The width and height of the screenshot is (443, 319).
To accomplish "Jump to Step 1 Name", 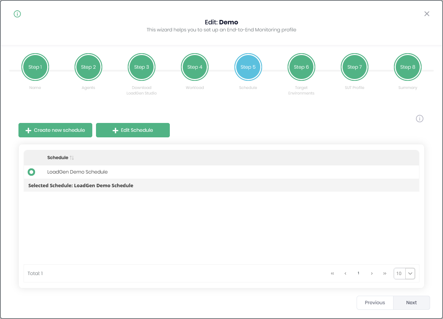I will [35, 67].
